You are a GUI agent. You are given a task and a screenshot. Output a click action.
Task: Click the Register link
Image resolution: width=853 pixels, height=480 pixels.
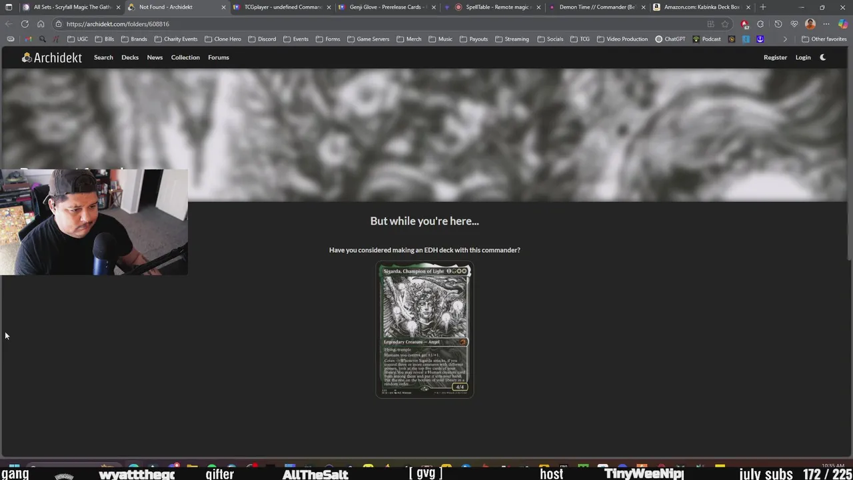click(x=775, y=57)
